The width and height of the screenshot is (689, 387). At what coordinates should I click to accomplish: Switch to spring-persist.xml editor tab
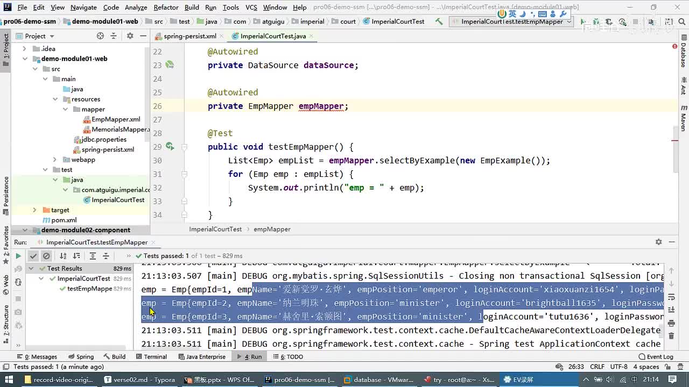(x=189, y=36)
